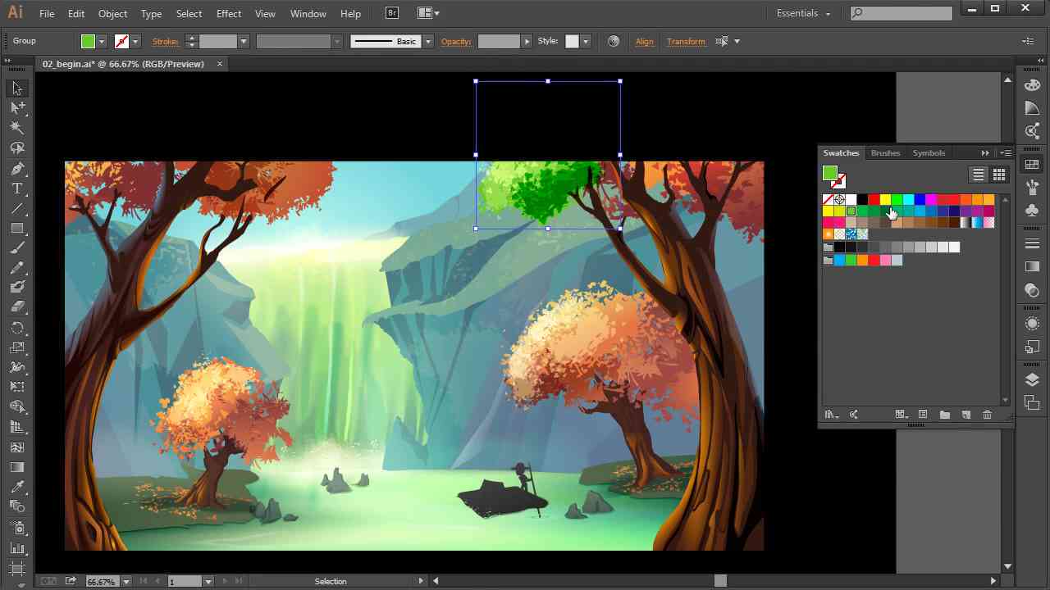This screenshot has height=590, width=1050.
Task: Switch to the Symbols tab
Action: pyautogui.click(x=929, y=152)
